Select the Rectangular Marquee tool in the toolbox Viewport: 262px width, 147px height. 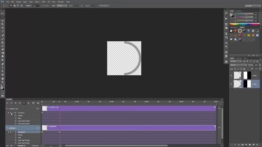coord(2,17)
